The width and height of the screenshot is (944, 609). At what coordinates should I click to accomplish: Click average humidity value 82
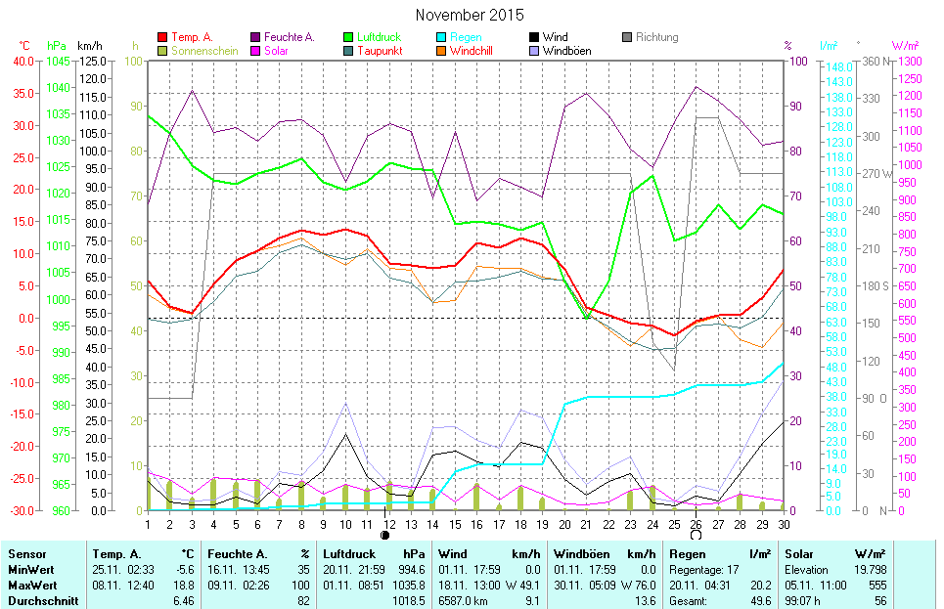(303, 601)
